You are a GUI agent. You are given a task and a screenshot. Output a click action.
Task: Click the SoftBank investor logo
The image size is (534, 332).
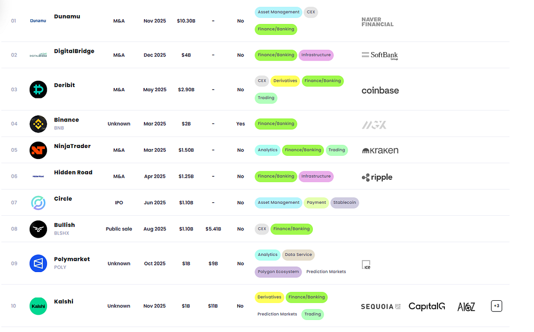pos(380,55)
